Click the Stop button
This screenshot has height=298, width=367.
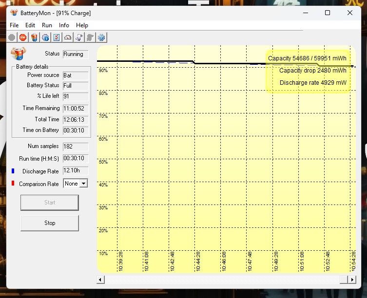coord(50,223)
